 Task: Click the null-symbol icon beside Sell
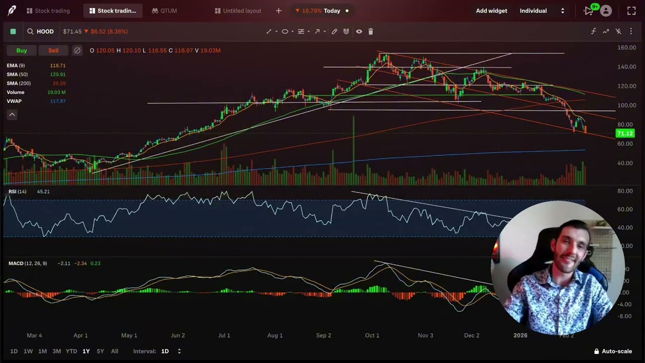click(x=77, y=50)
